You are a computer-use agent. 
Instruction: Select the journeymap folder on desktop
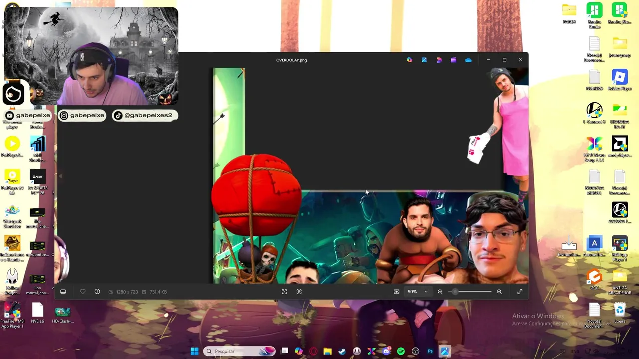click(620, 47)
